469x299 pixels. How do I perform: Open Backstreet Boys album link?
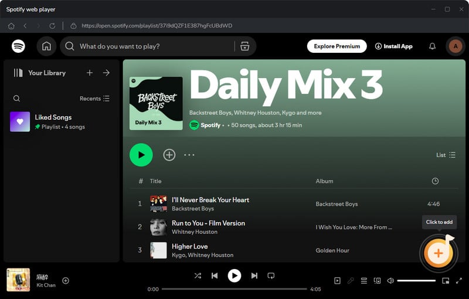[337, 204]
